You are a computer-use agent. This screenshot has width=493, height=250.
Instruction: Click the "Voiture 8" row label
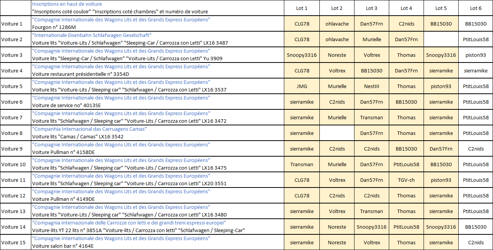[x=12, y=133]
